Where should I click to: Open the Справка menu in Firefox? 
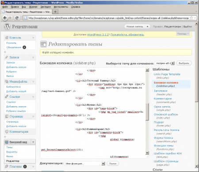click(x=76, y=7)
